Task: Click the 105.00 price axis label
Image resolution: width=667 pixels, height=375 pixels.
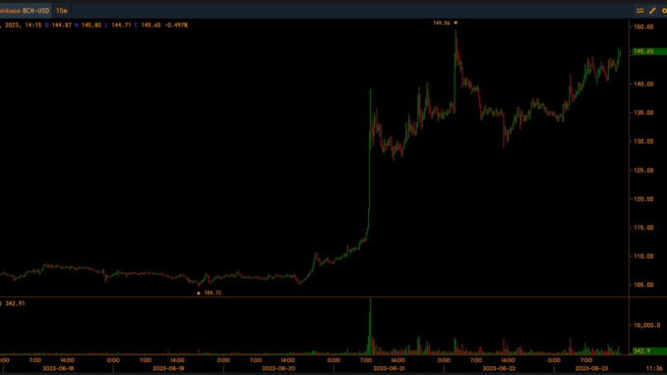Action: pos(643,284)
